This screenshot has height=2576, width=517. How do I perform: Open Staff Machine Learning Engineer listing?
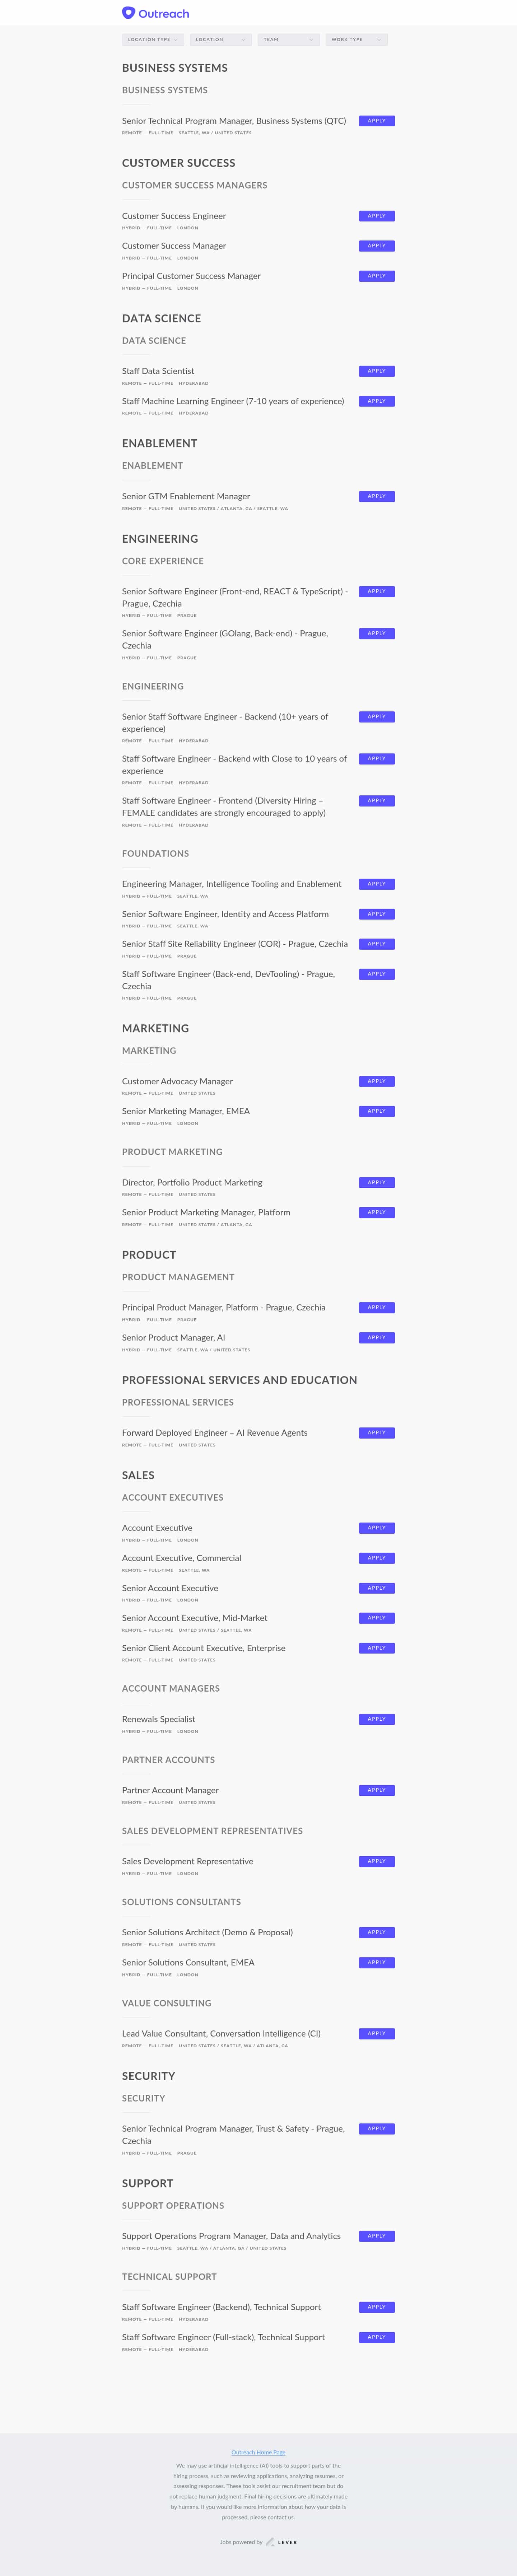(x=232, y=401)
